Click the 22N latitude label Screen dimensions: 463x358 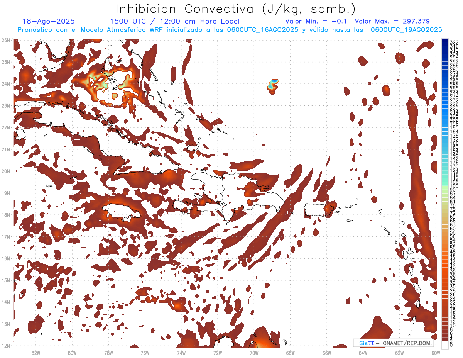[6, 127]
